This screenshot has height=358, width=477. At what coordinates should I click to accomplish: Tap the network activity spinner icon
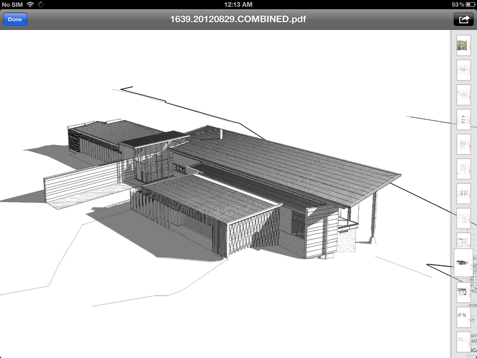41,5
